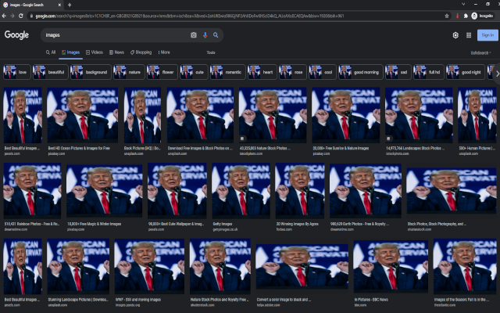Open the Google apps grid
This screenshot has height=313, width=500.
click(x=469, y=35)
